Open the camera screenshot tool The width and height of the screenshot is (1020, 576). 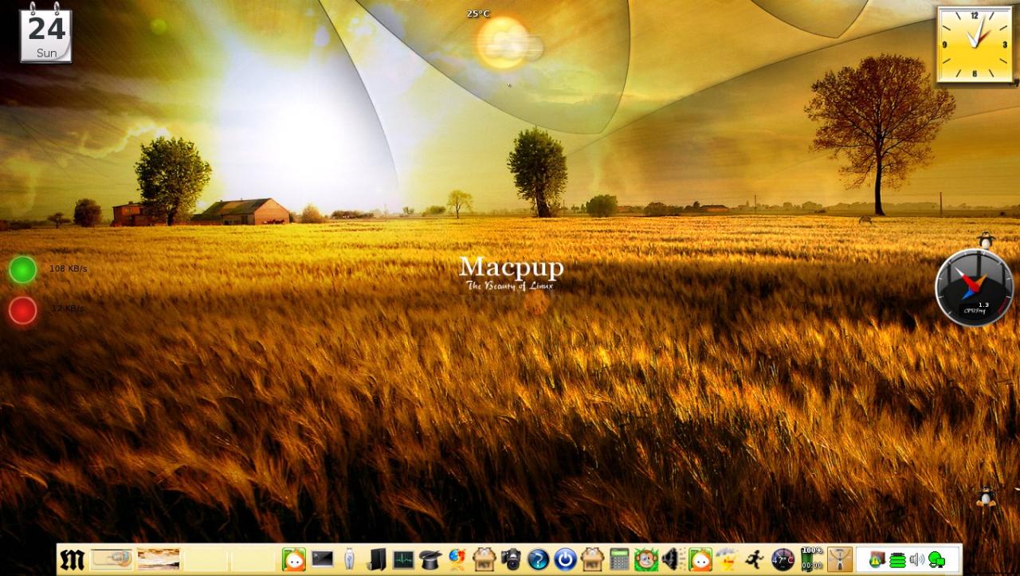[x=511, y=559]
